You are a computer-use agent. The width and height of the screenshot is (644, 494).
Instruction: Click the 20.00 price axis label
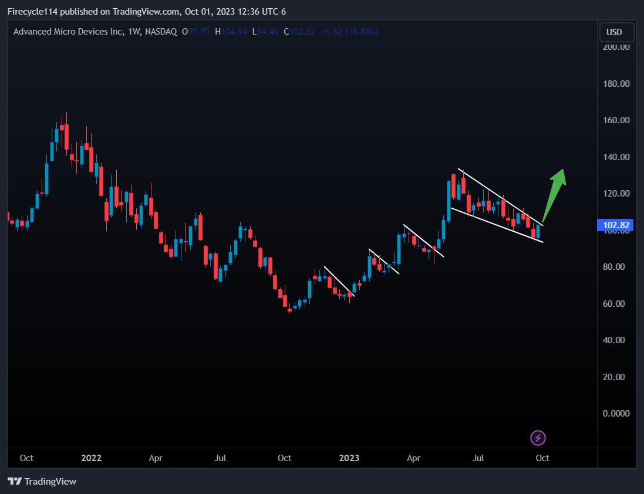tap(614, 377)
